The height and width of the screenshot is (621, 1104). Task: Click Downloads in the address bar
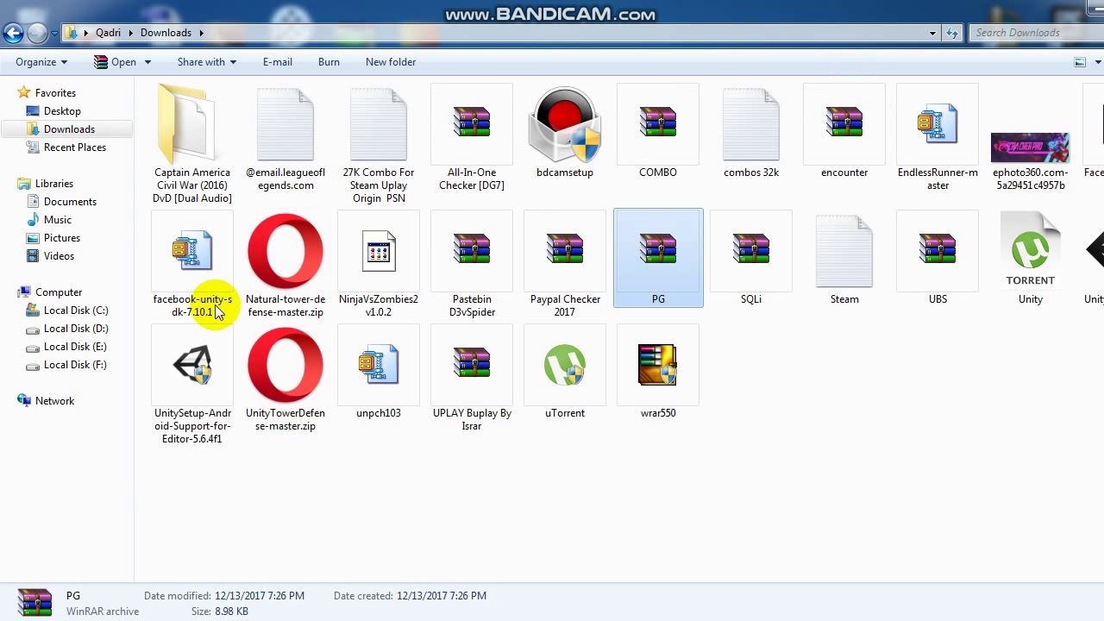point(166,33)
